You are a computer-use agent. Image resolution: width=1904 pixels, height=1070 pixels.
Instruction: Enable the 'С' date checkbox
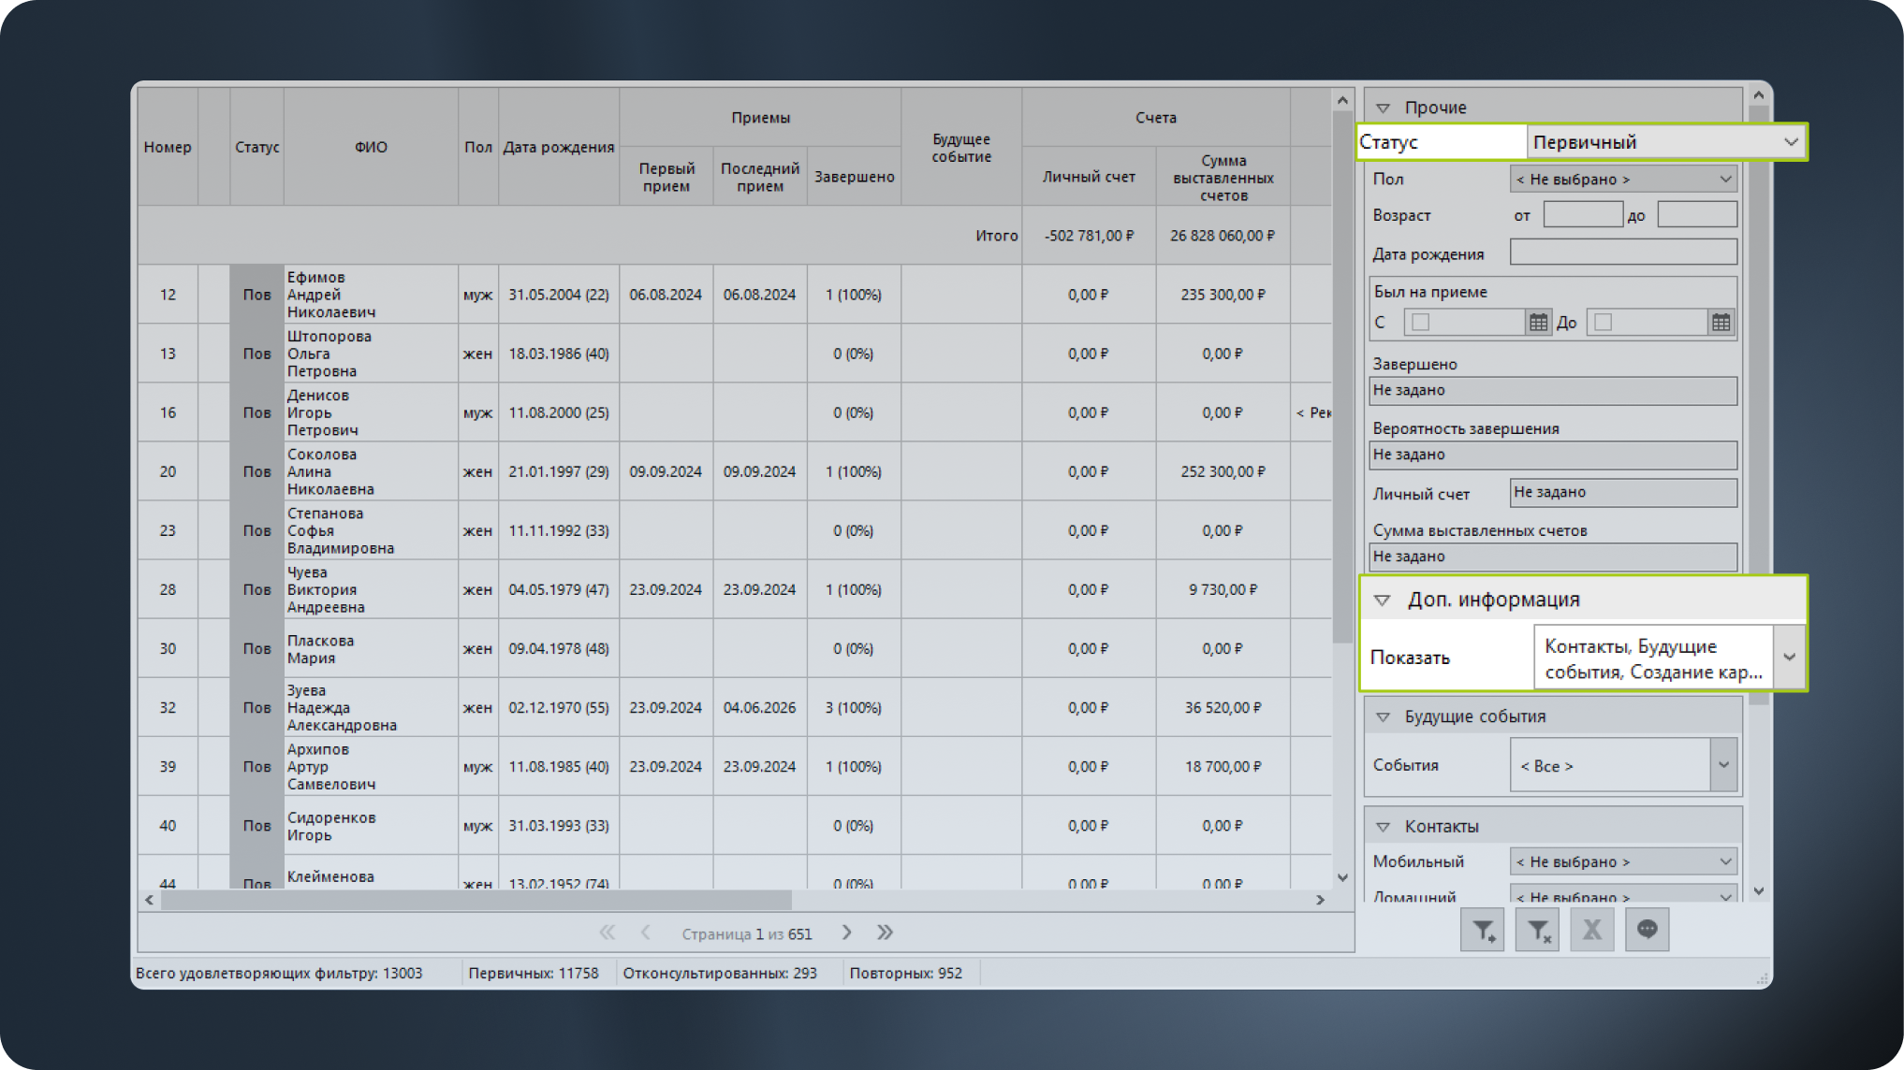pos(1420,323)
